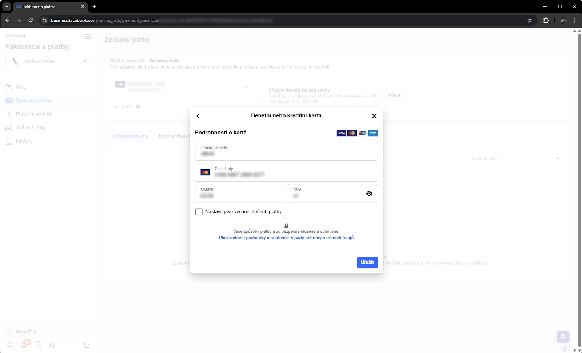Open a new browser tab

pos(94,7)
